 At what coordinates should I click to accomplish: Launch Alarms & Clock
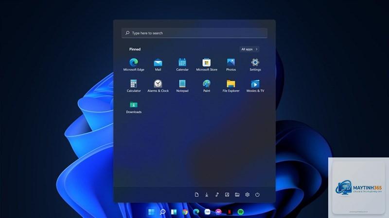(158, 86)
